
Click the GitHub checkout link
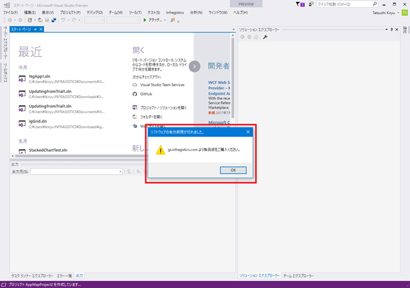coord(146,94)
